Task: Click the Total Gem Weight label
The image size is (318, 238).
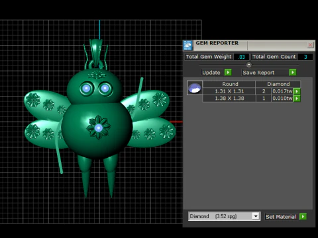Action: tap(209, 57)
